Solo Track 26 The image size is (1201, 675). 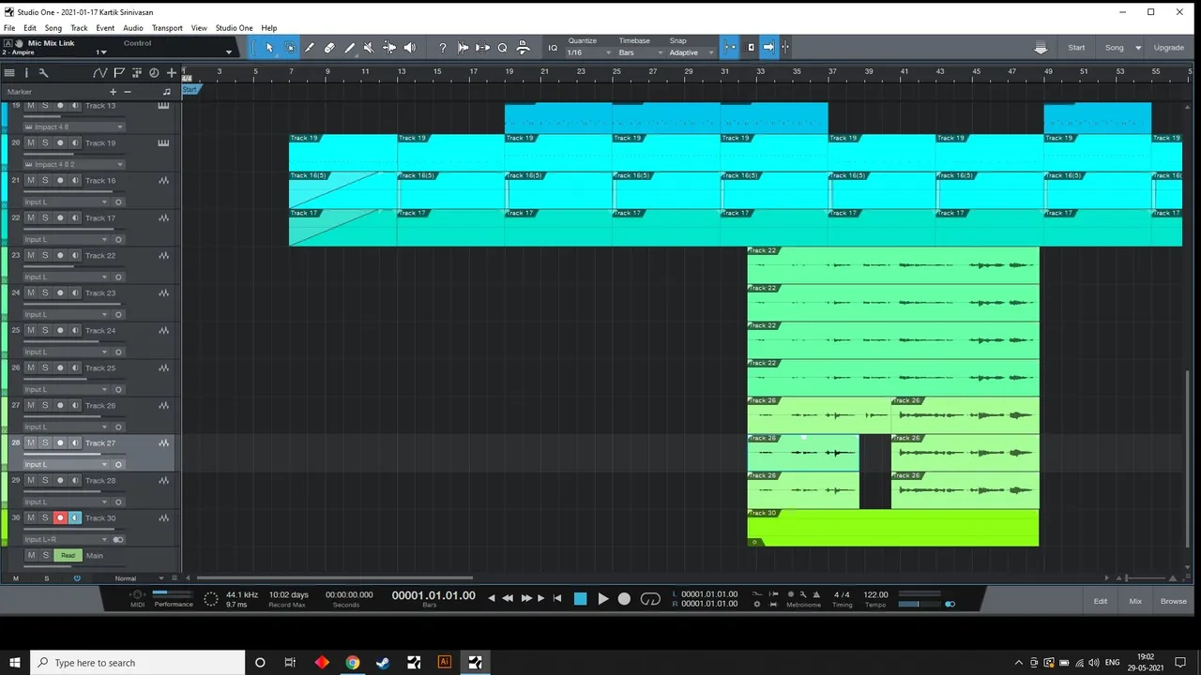[45, 405]
